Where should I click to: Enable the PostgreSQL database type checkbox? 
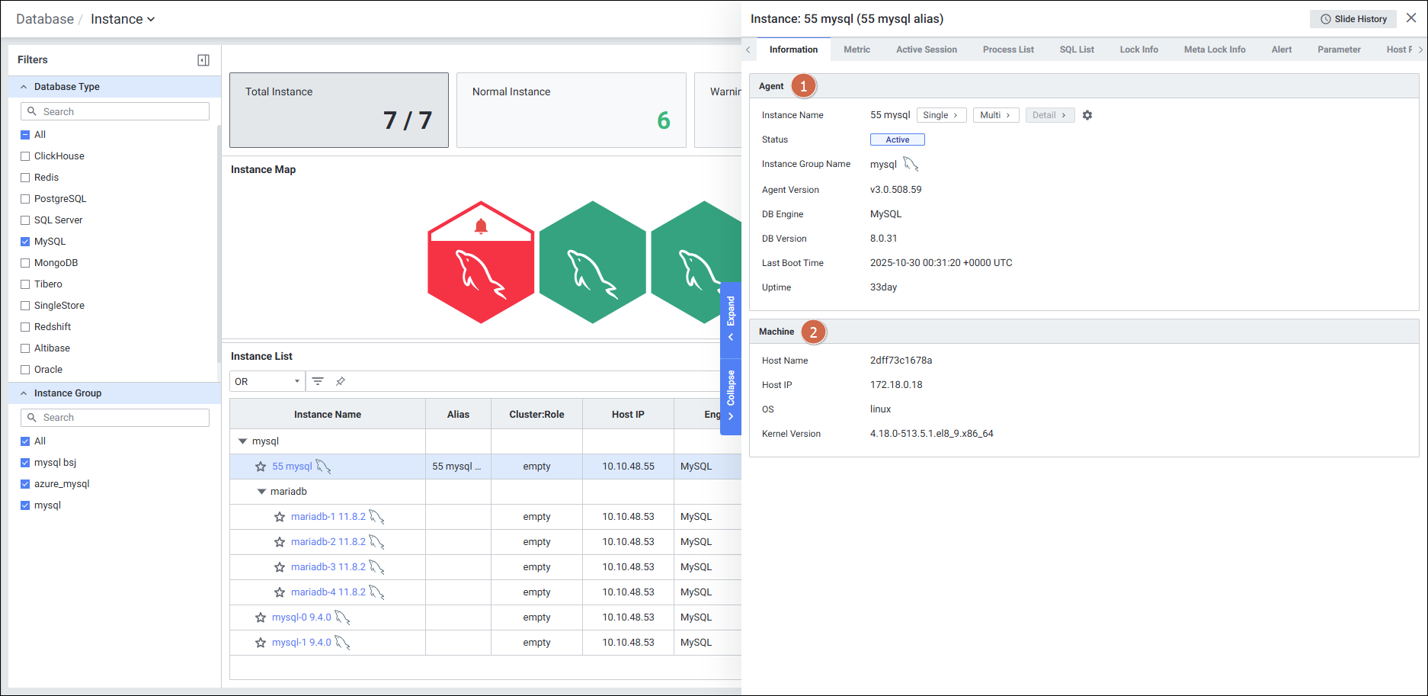(x=25, y=199)
